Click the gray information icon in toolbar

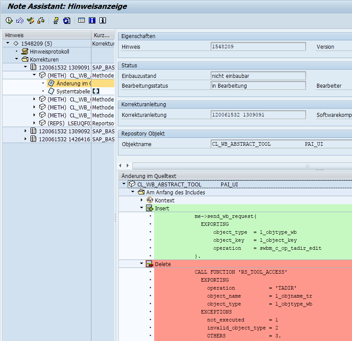(x=102, y=20)
